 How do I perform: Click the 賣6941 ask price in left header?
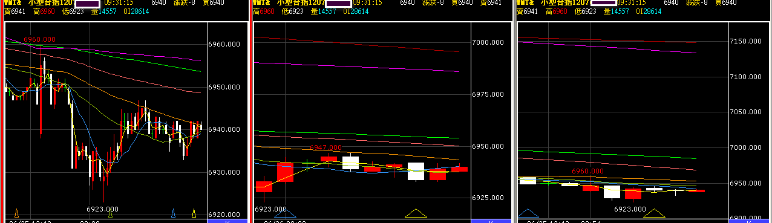(15, 11)
